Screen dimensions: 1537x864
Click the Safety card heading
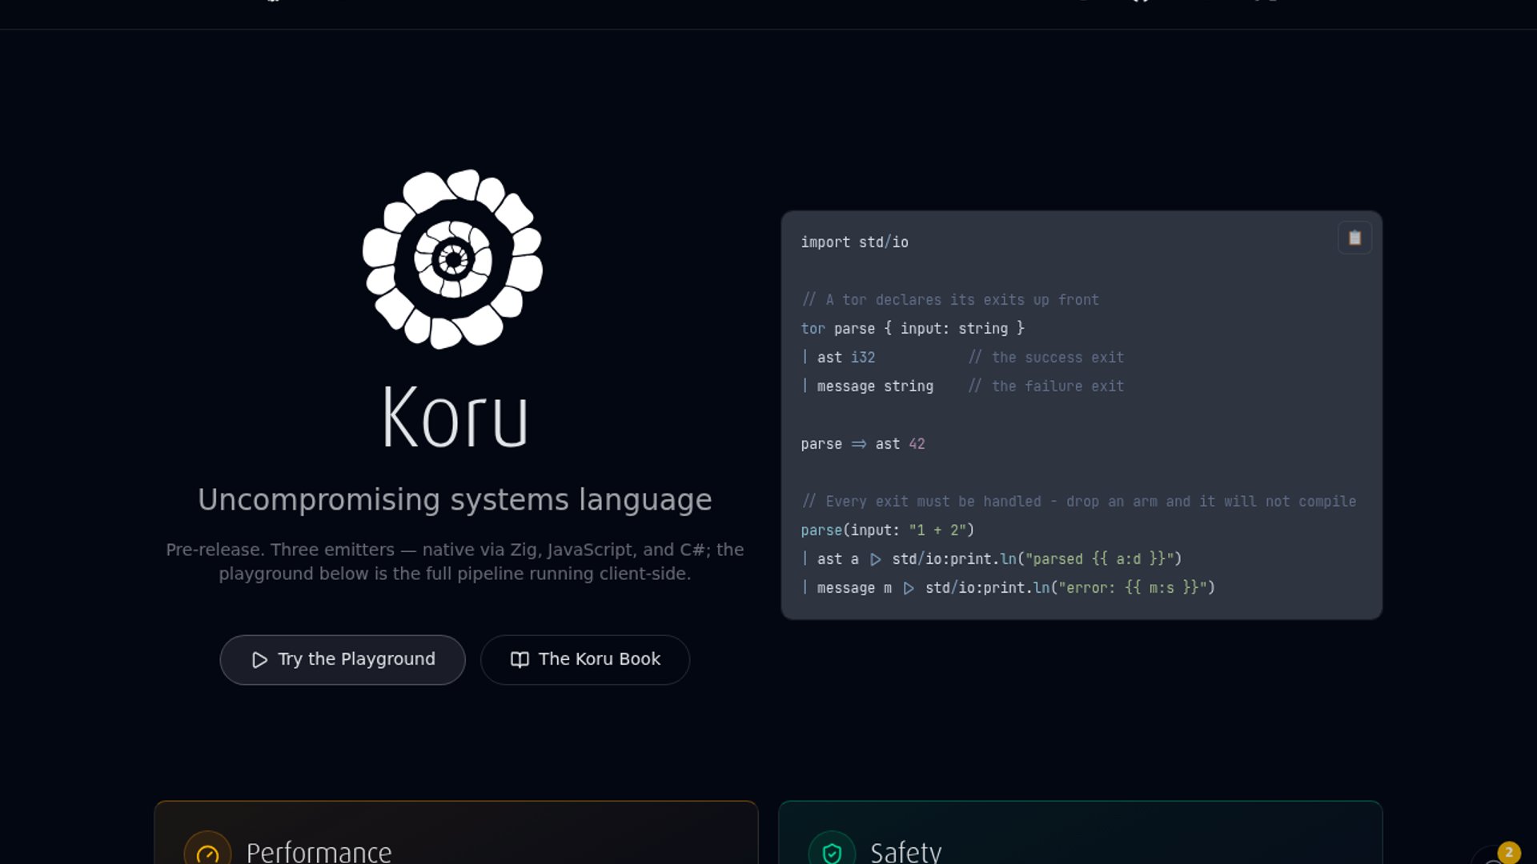coord(906,852)
